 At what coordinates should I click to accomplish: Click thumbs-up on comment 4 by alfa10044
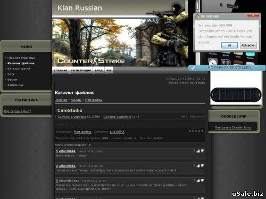pyautogui.click(x=198, y=166)
